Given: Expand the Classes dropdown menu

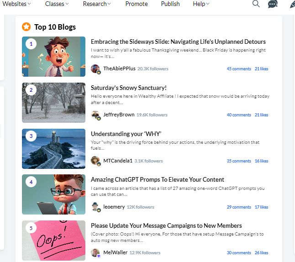Looking at the screenshot, I should (x=57, y=4).
